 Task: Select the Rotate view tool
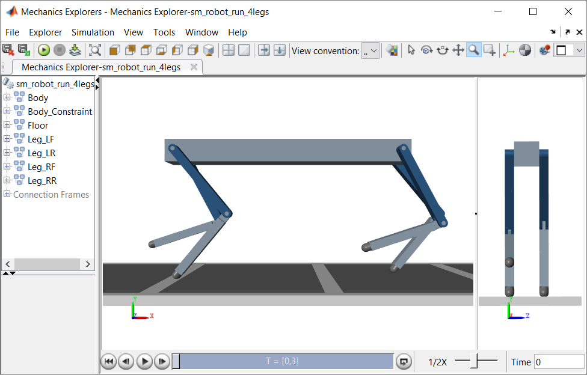427,50
